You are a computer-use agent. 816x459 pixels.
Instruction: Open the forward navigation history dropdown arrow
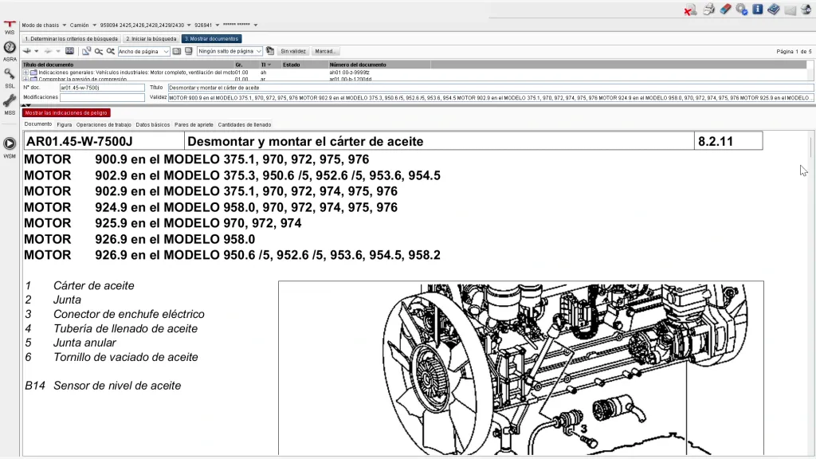(x=57, y=51)
